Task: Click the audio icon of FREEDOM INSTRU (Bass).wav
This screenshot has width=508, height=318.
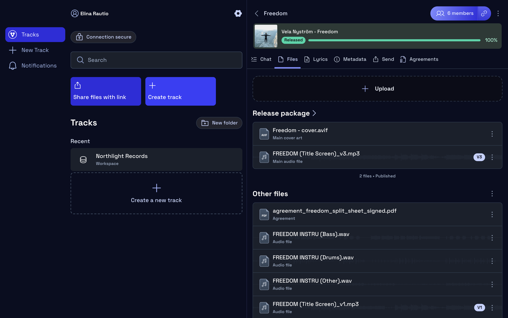Action: coord(264,238)
